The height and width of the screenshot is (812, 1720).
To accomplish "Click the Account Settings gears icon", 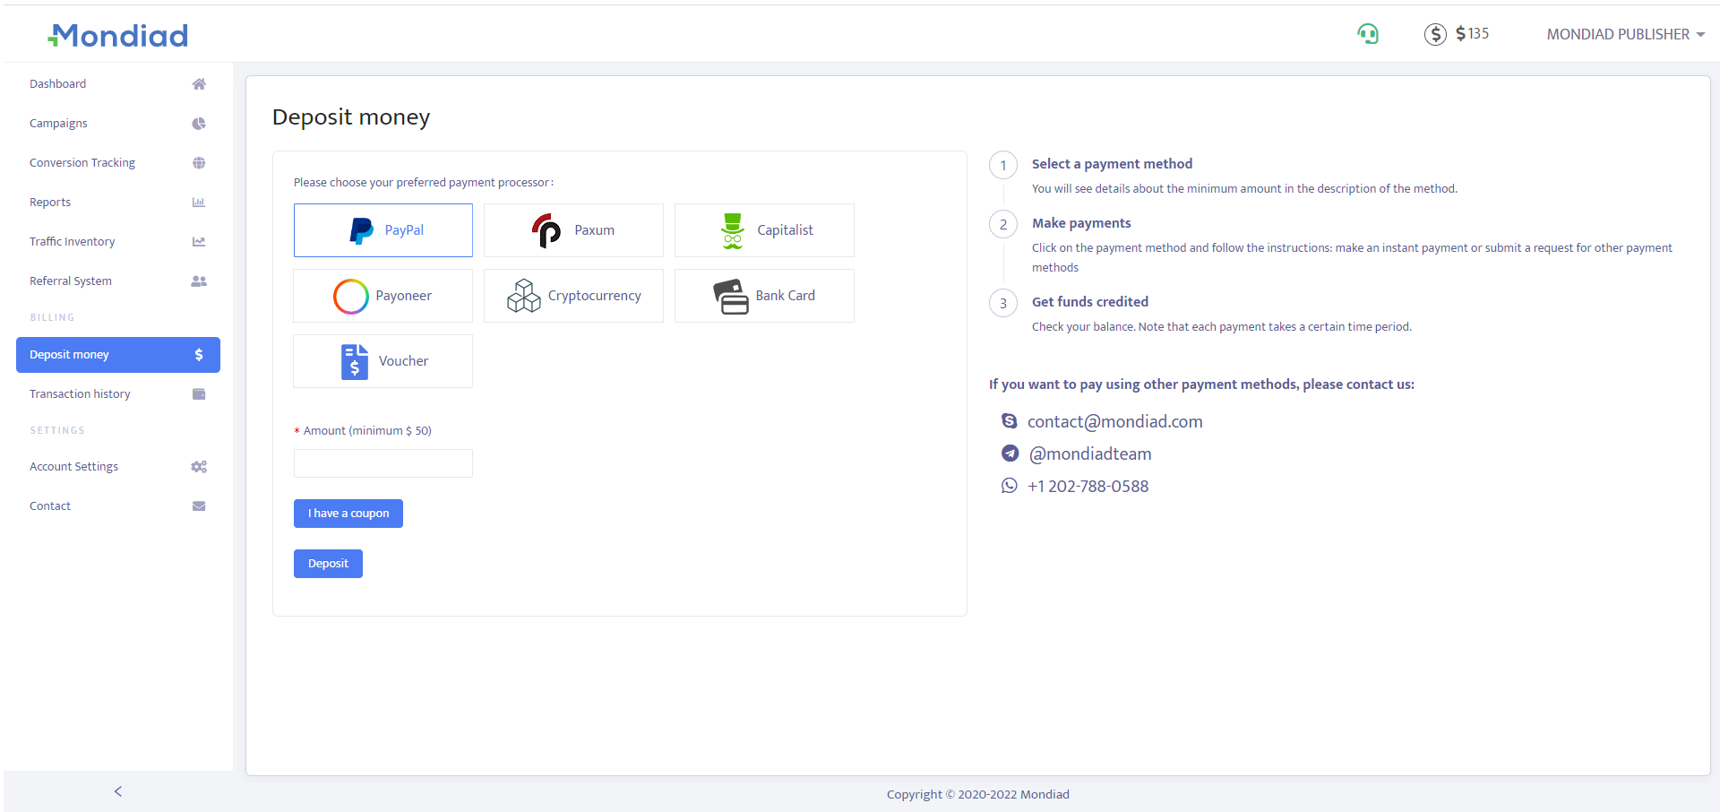I will pyautogui.click(x=199, y=467).
